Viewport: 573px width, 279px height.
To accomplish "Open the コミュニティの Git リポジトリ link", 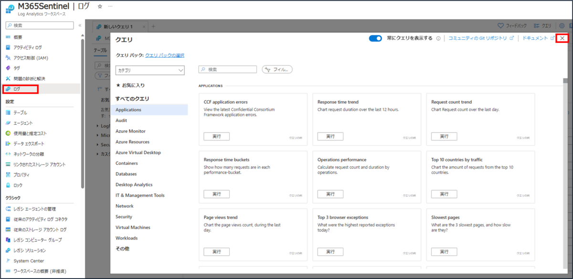I will pos(478,38).
